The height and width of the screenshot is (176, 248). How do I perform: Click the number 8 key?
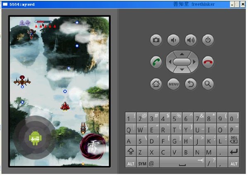pyautogui.click(x=211, y=117)
